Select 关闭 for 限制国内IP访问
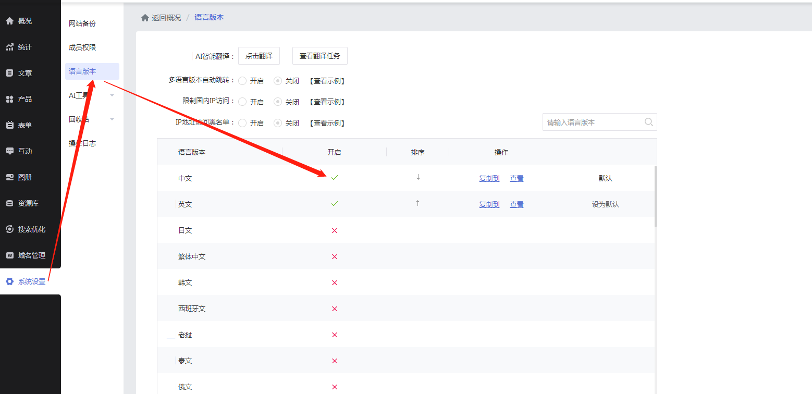The width and height of the screenshot is (812, 394). click(278, 102)
